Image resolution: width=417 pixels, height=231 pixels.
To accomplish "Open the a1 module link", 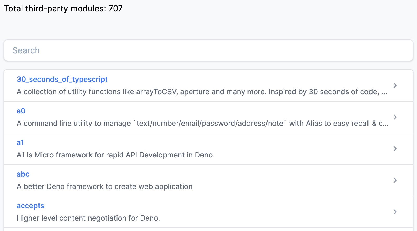I will tap(20, 142).
